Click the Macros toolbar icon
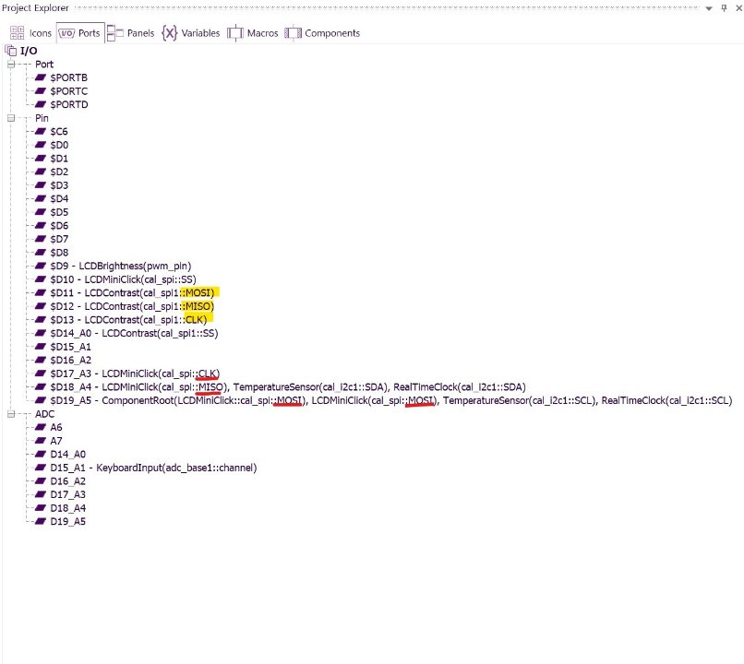 pyautogui.click(x=236, y=32)
